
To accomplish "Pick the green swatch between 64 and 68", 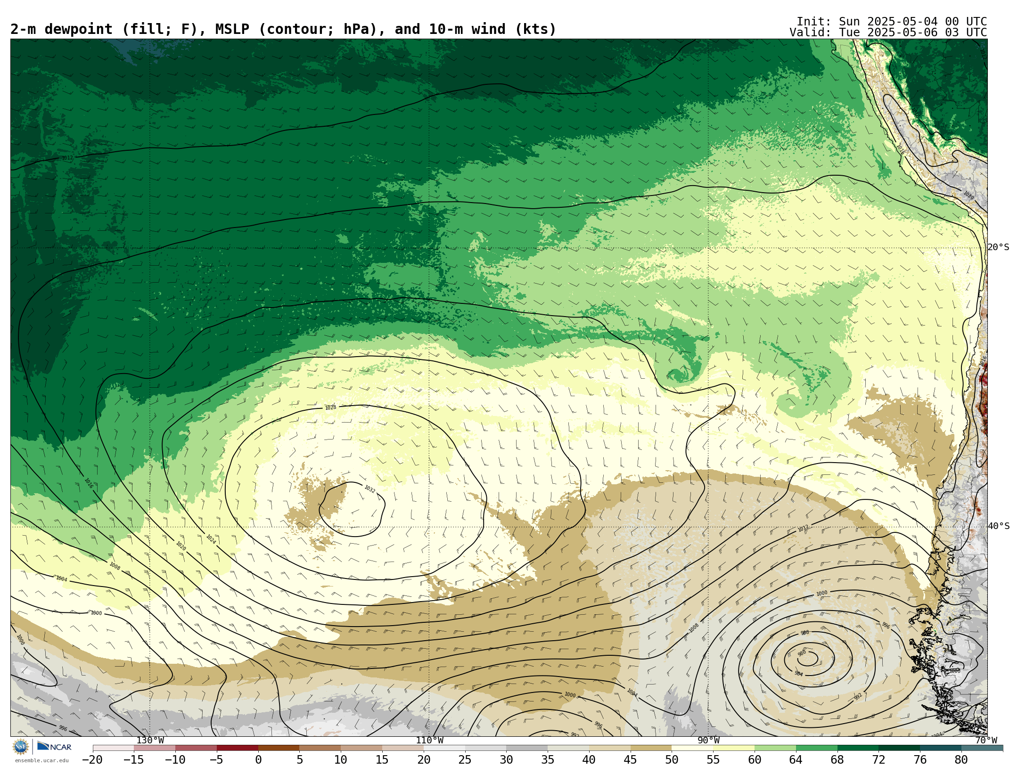I will pos(817,748).
